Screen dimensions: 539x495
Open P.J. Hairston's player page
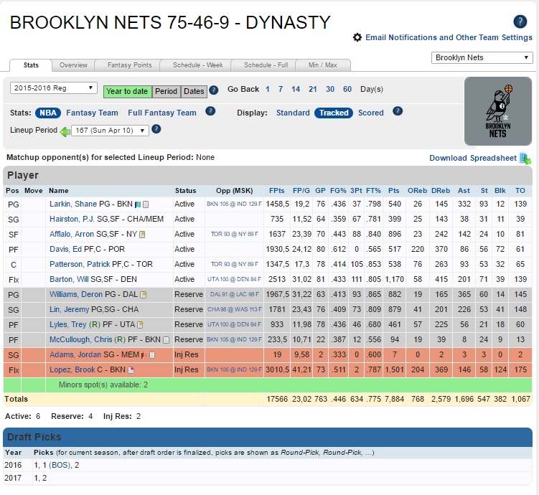coord(72,219)
